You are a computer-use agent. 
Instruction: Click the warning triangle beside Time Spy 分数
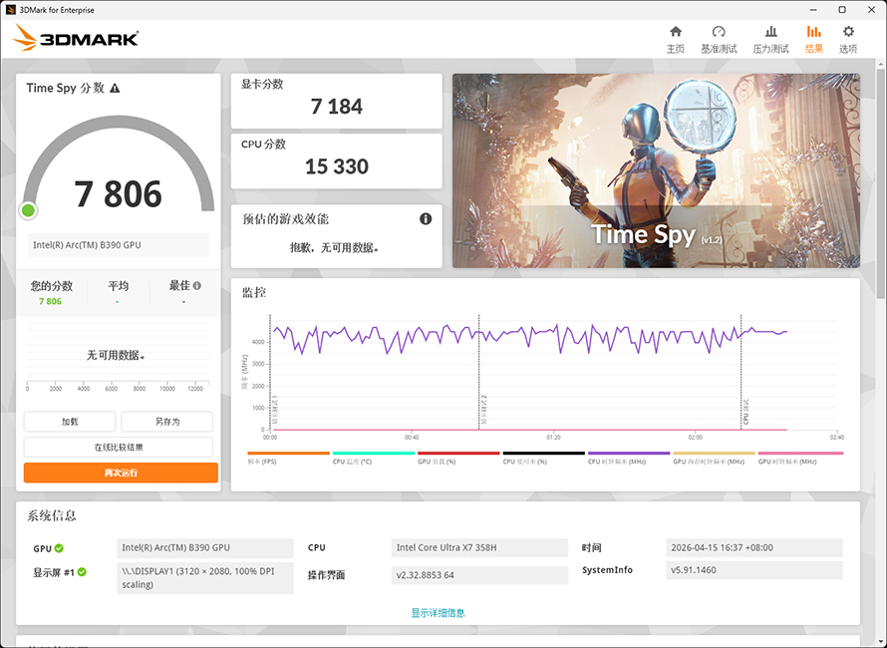tap(115, 89)
